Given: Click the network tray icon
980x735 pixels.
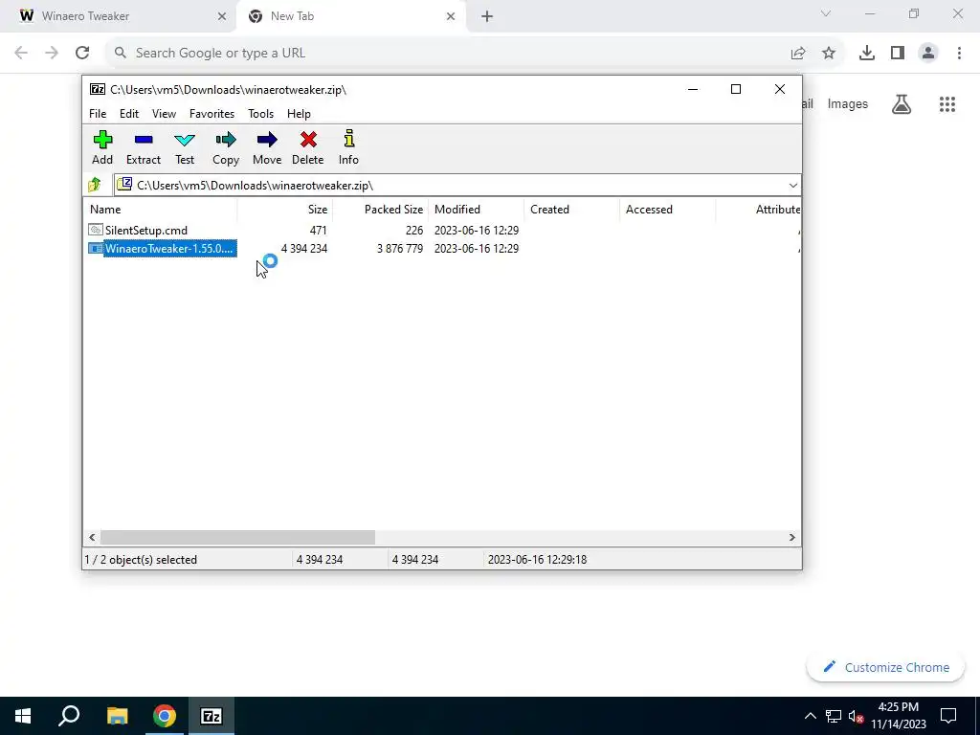Looking at the screenshot, I should tap(834, 716).
